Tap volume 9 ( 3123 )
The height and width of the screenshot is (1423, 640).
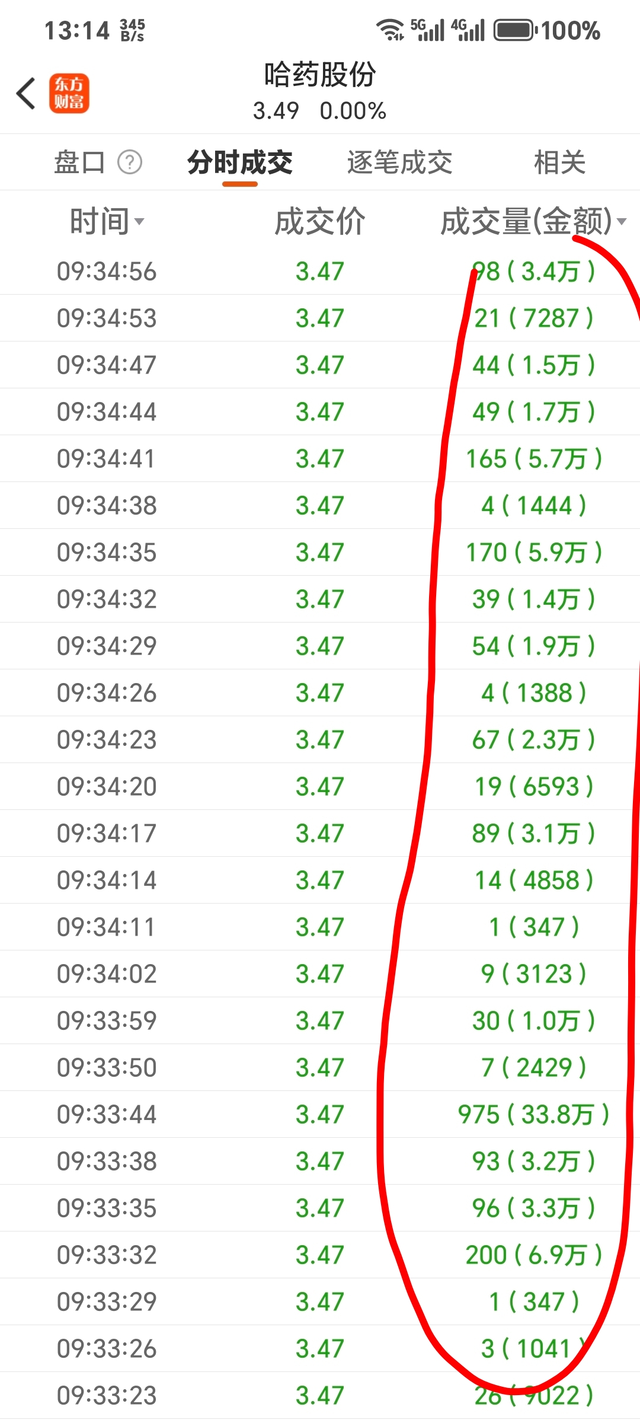coord(534,974)
